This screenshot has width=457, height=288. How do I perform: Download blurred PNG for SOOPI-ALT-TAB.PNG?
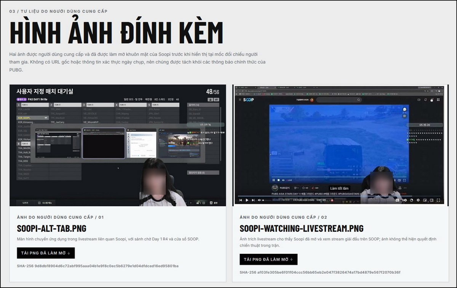(46, 253)
